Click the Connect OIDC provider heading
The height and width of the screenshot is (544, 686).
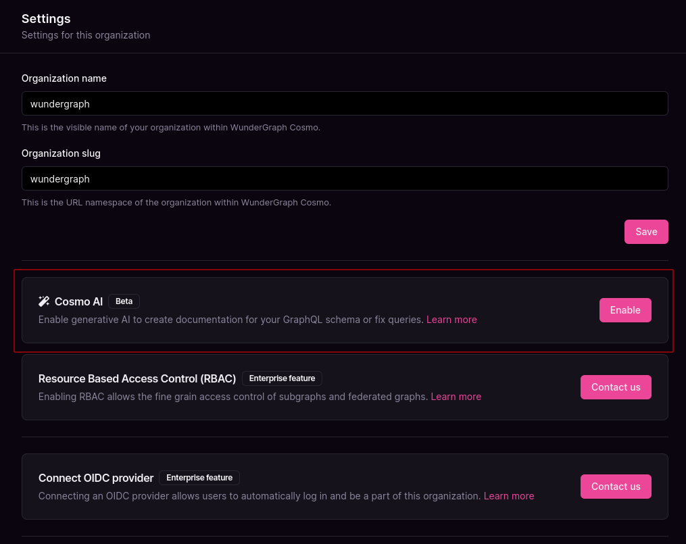[96, 478]
